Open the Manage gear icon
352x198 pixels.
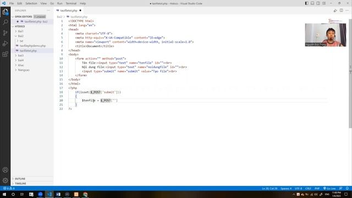pyautogui.click(x=5, y=180)
